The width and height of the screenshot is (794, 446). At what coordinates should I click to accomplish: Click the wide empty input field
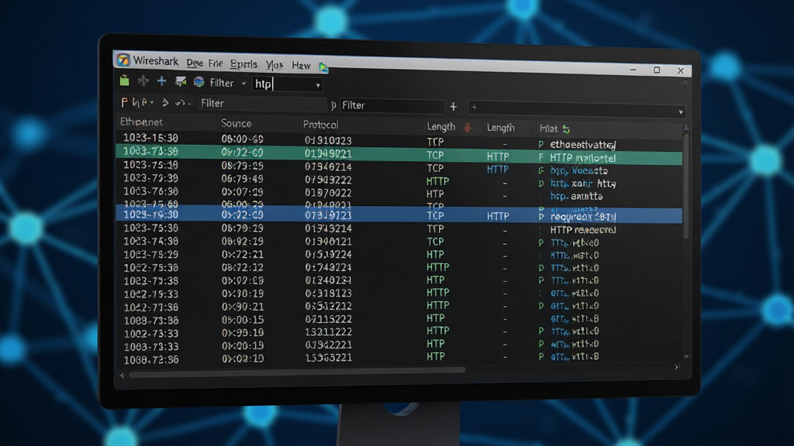pos(577,108)
